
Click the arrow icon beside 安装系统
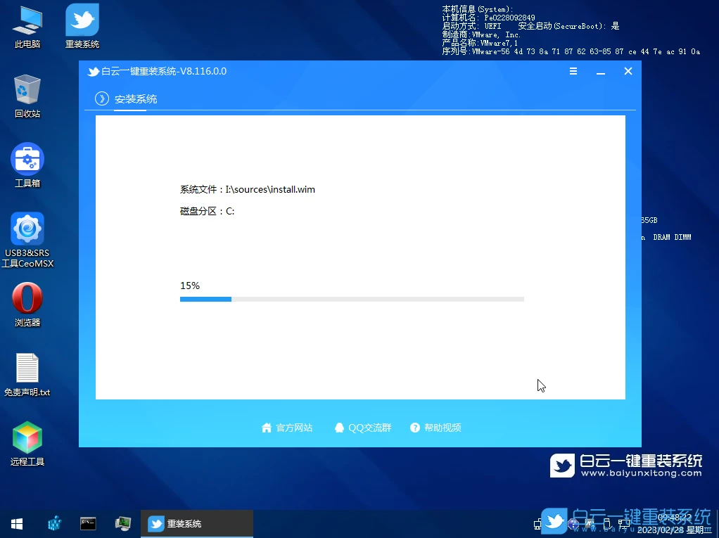click(x=102, y=98)
